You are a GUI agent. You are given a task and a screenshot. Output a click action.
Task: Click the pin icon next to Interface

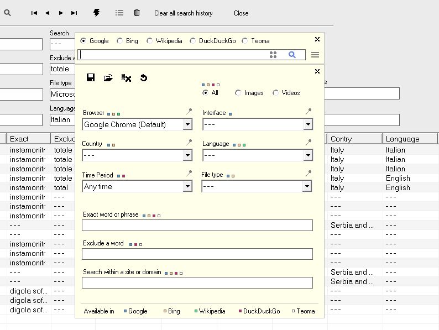pos(309,112)
